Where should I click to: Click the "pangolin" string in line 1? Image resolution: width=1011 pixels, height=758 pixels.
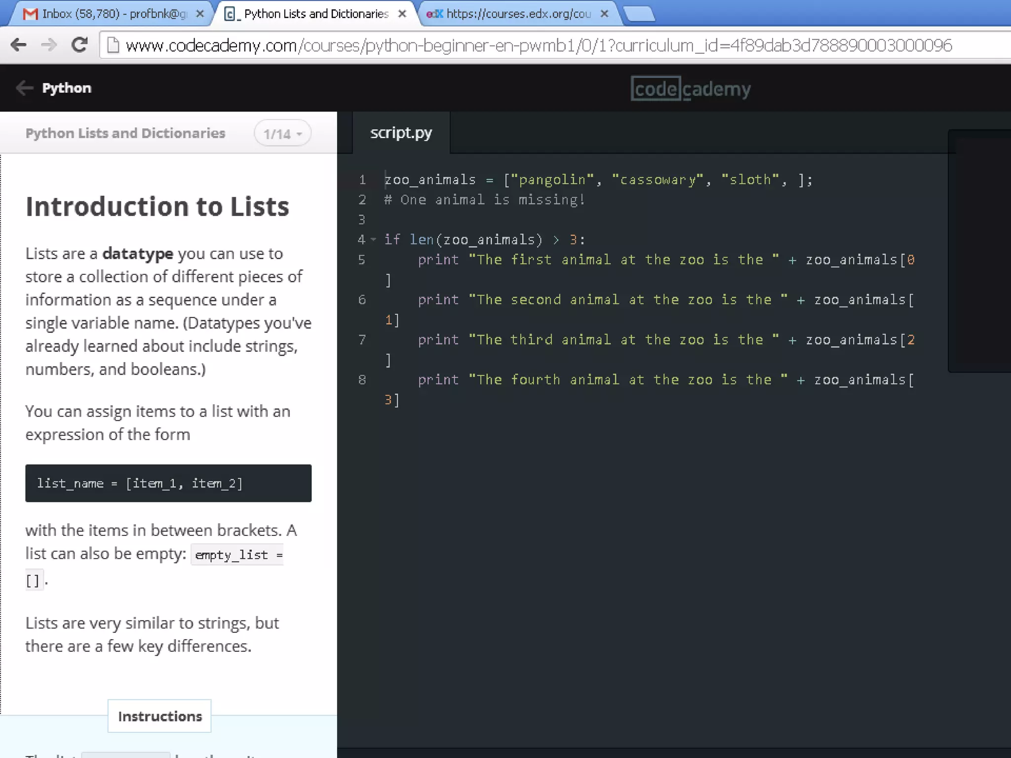coord(552,180)
